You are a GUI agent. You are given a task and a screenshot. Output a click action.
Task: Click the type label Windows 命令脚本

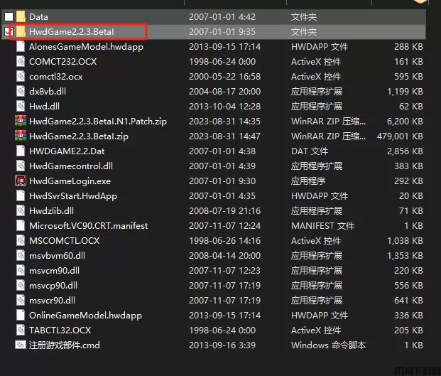[329, 345]
